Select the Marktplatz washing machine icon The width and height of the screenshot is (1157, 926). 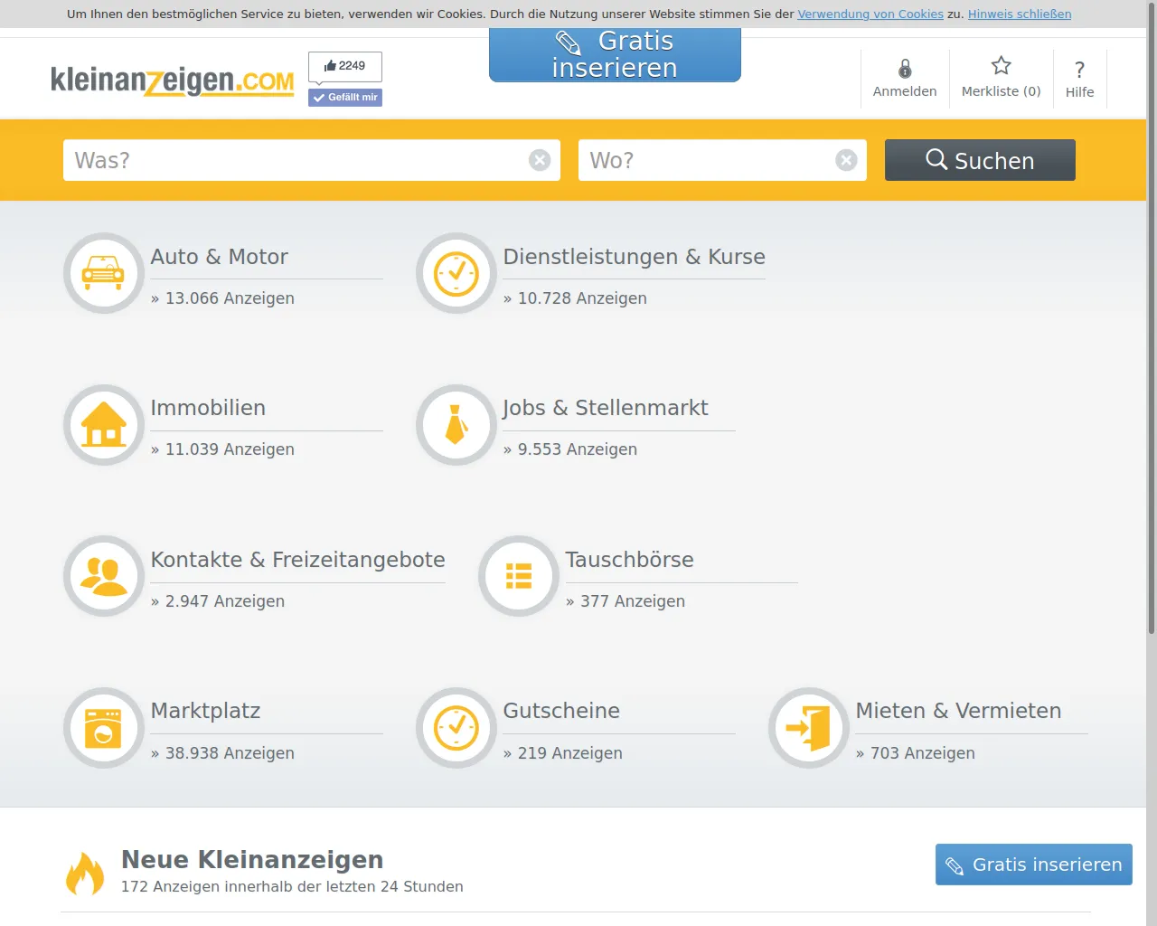(104, 728)
